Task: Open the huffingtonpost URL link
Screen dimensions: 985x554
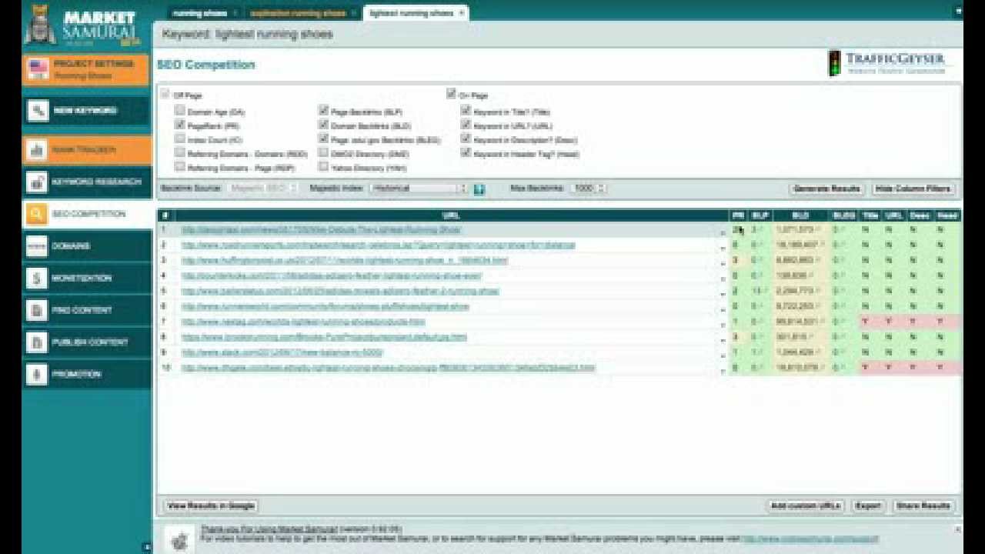Action: (x=345, y=261)
